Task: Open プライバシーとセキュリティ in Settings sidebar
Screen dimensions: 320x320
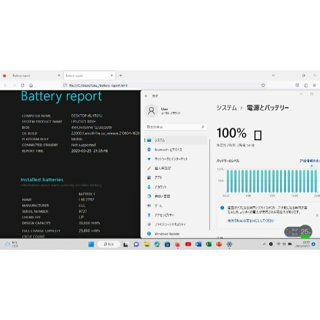Action: click(x=176, y=224)
